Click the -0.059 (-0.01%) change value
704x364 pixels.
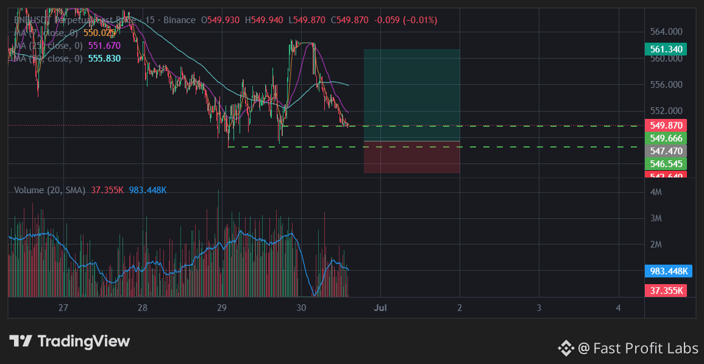[x=406, y=20]
